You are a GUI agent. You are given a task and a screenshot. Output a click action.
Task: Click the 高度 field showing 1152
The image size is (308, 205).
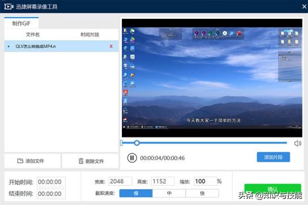pyautogui.click(x=163, y=181)
